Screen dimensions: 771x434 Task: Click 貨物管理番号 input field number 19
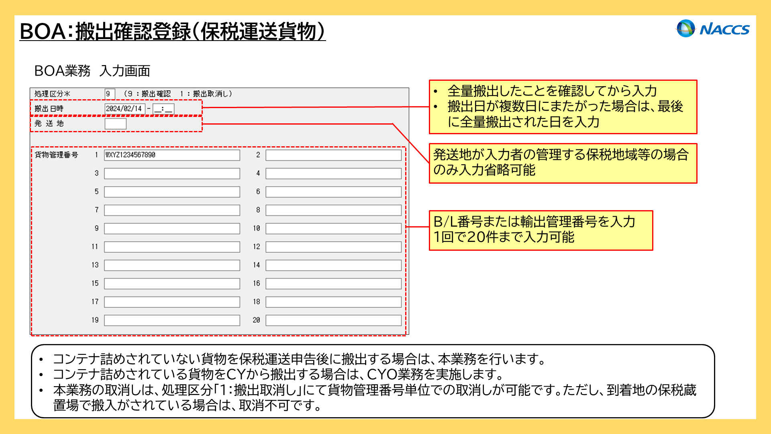(172, 320)
